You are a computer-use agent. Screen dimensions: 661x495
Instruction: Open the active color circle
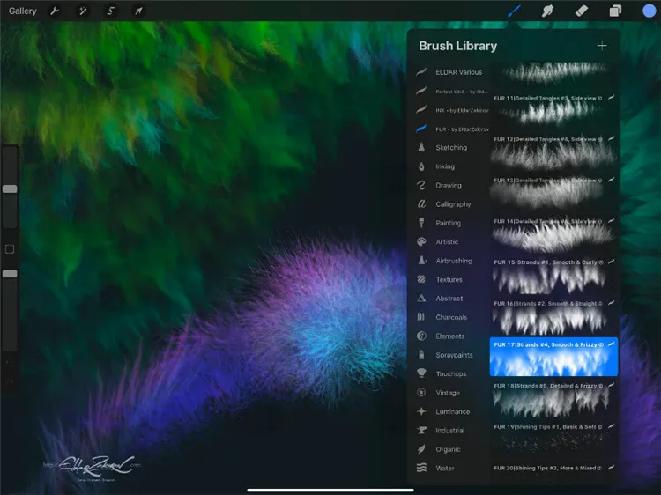coord(650,11)
